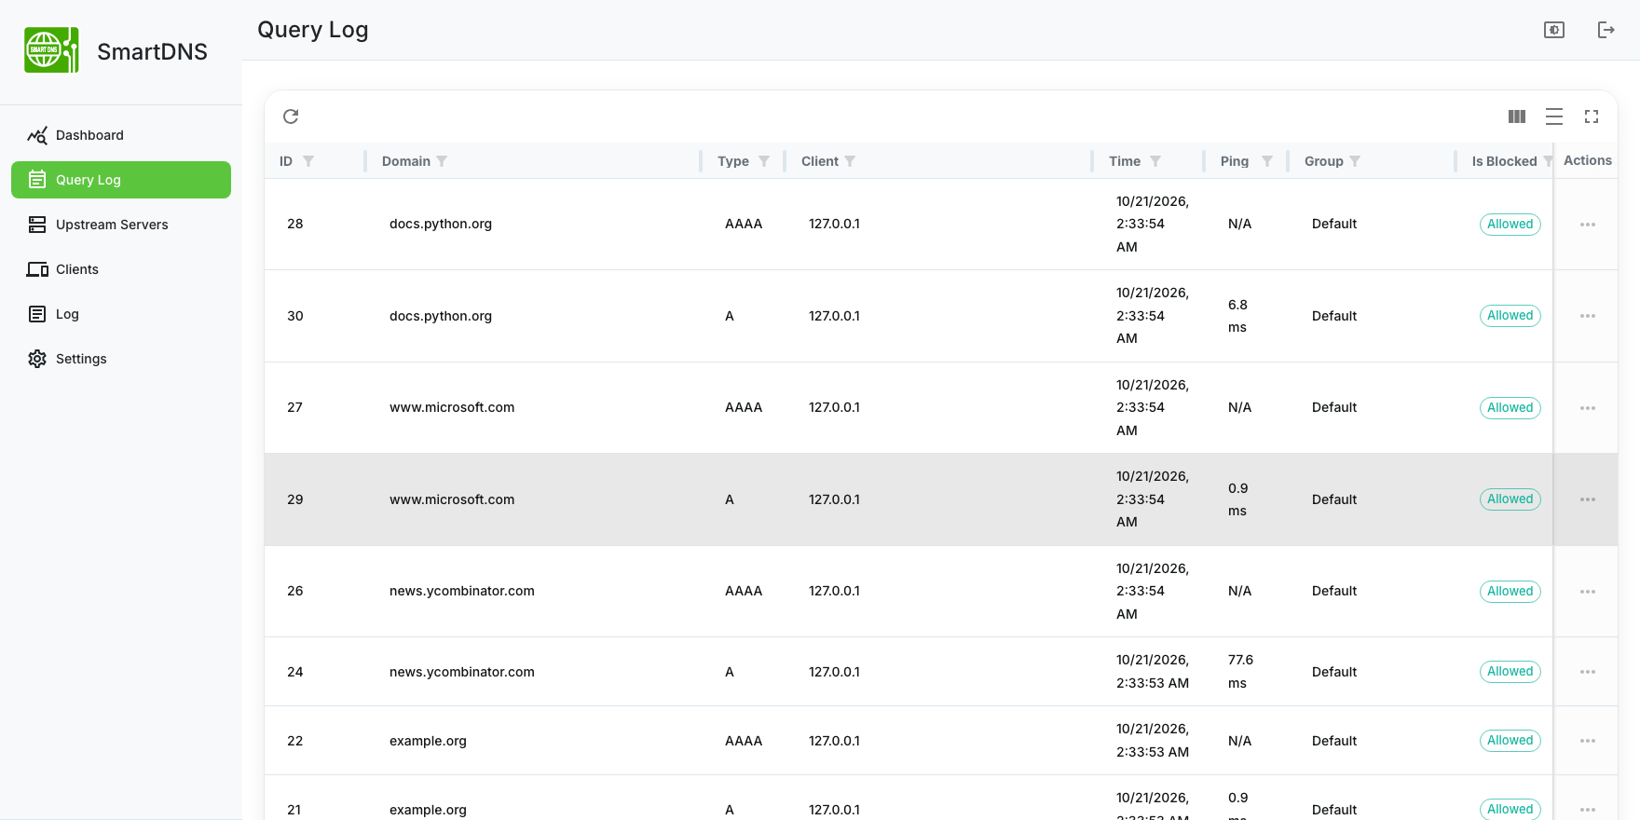Refresh the query log table

291,116
